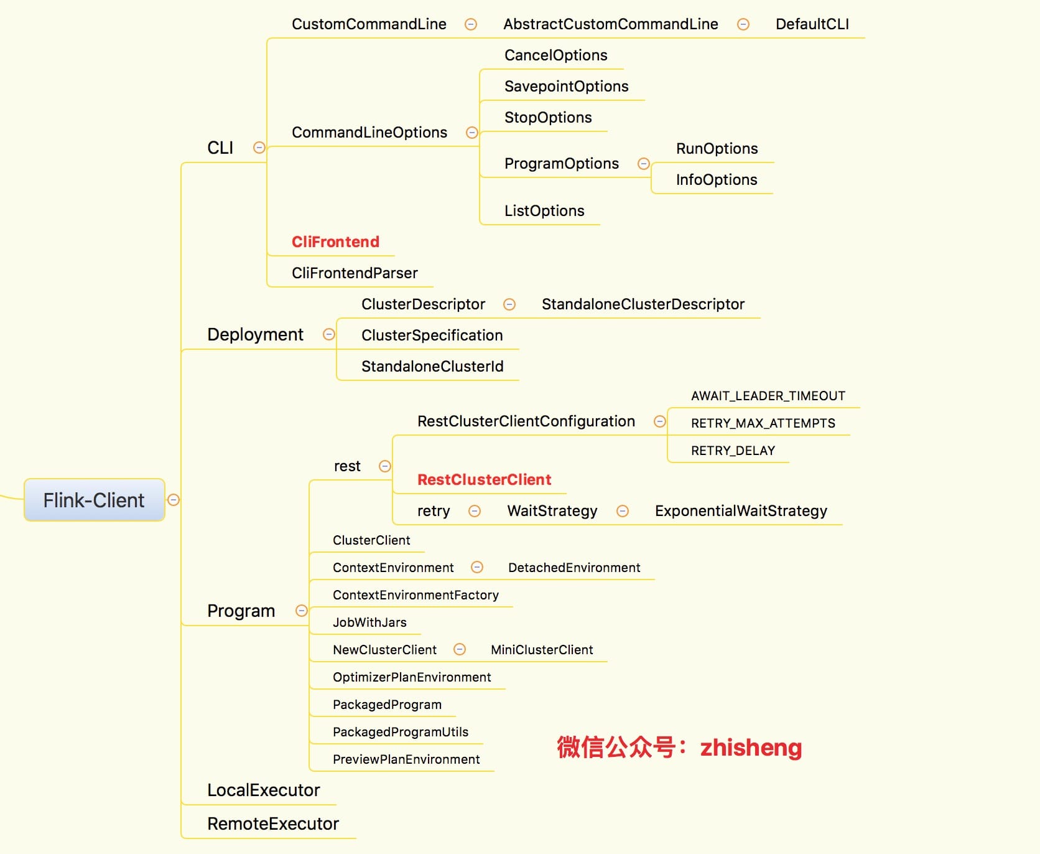Viewport: 1040px width, 854px height.
Task: Select the StandaloneClusterDescriptor topic
Action: point(643,304)
